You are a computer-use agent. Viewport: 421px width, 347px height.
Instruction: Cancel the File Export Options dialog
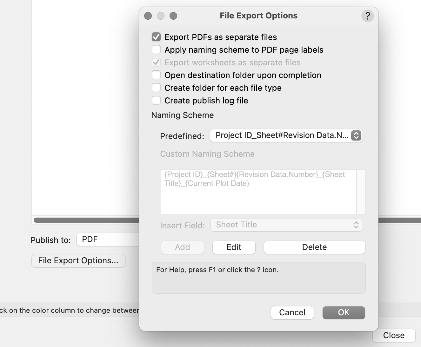coord(292,313)
